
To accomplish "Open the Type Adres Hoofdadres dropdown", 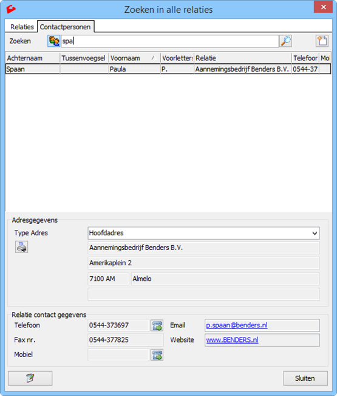I will (x=203, y=233).
